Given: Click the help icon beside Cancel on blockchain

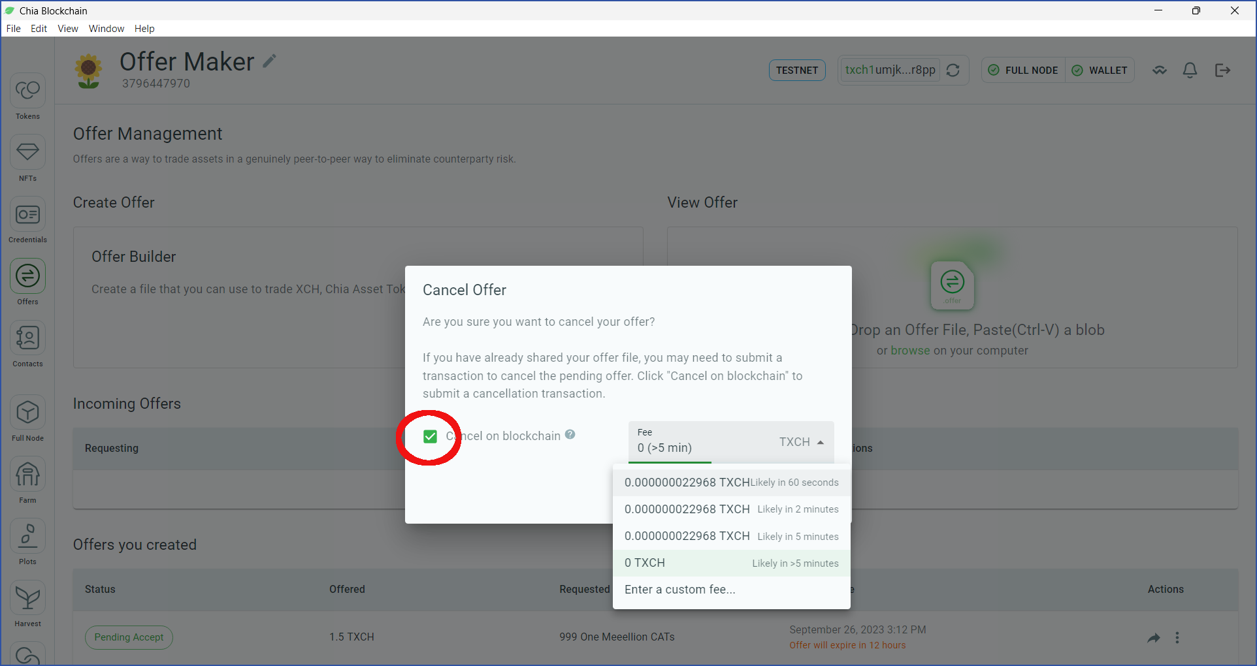Looking at the screenshot, I should [x=570, y=434].
